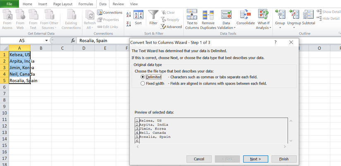Switch to the Formulas tab
The width and height of the screenshot is (341, 166).
[86, 4]
